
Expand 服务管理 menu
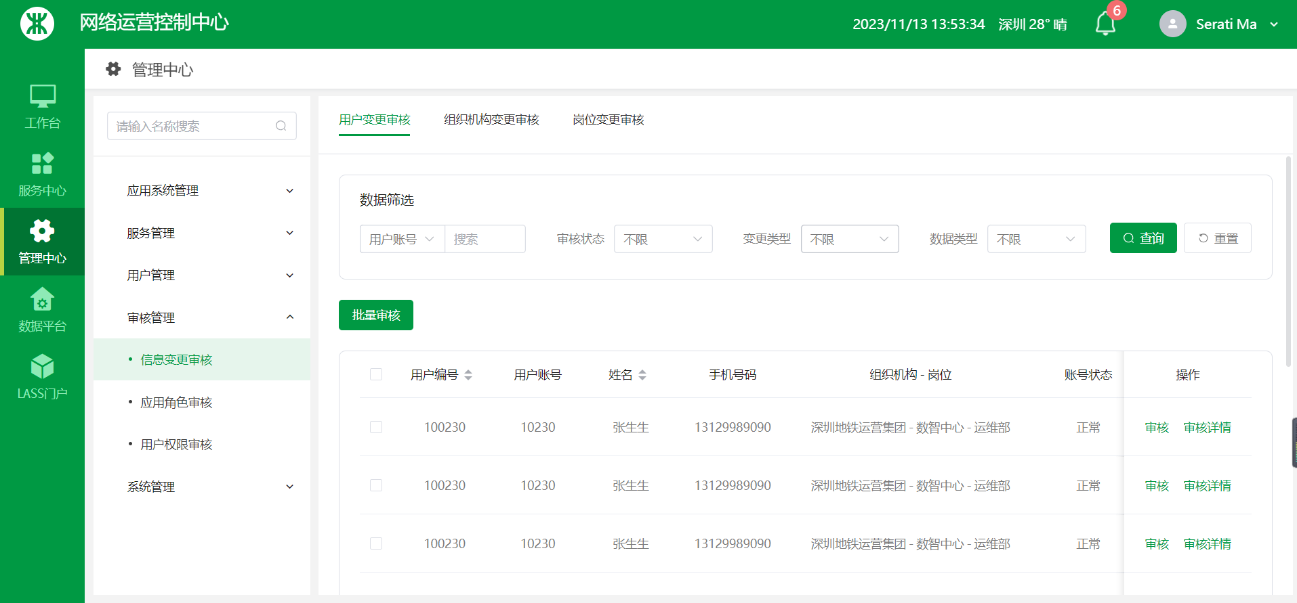202,233
